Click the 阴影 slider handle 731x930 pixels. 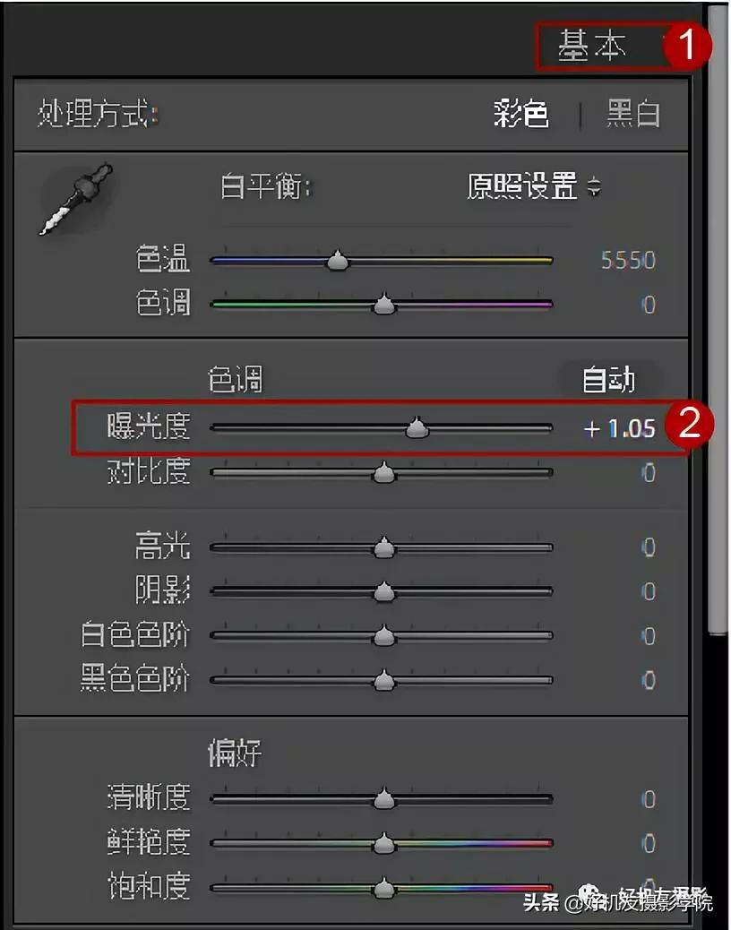[x=383, y=591]
